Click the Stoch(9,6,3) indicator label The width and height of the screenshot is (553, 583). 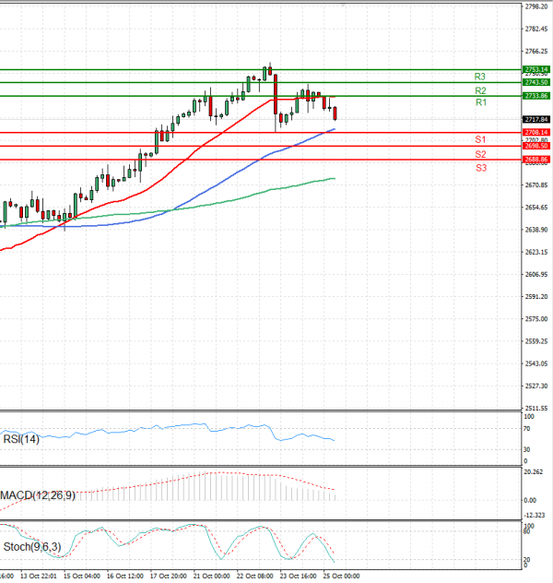tap(32, 546)
